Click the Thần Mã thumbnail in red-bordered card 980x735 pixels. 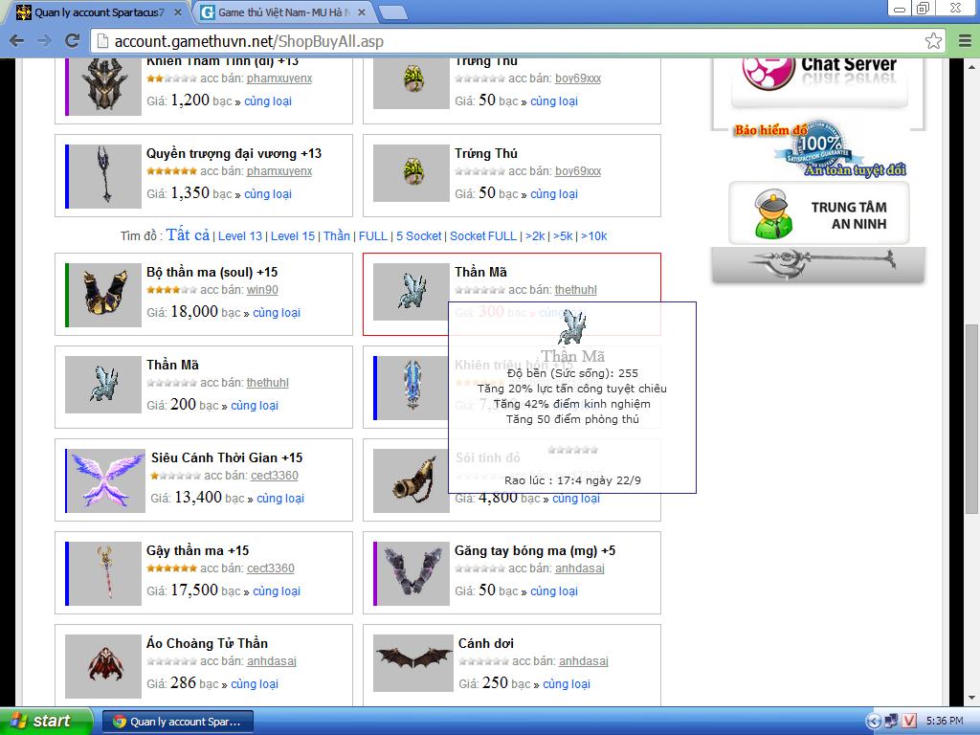coord(412,292)
